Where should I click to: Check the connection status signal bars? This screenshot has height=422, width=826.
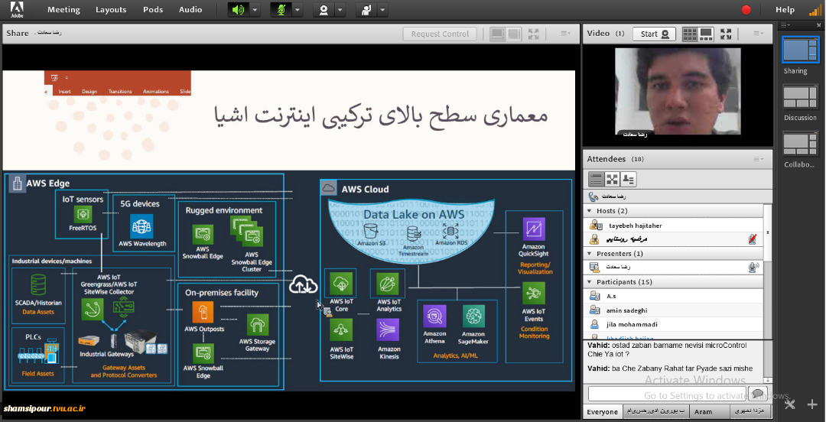(816, 9)
